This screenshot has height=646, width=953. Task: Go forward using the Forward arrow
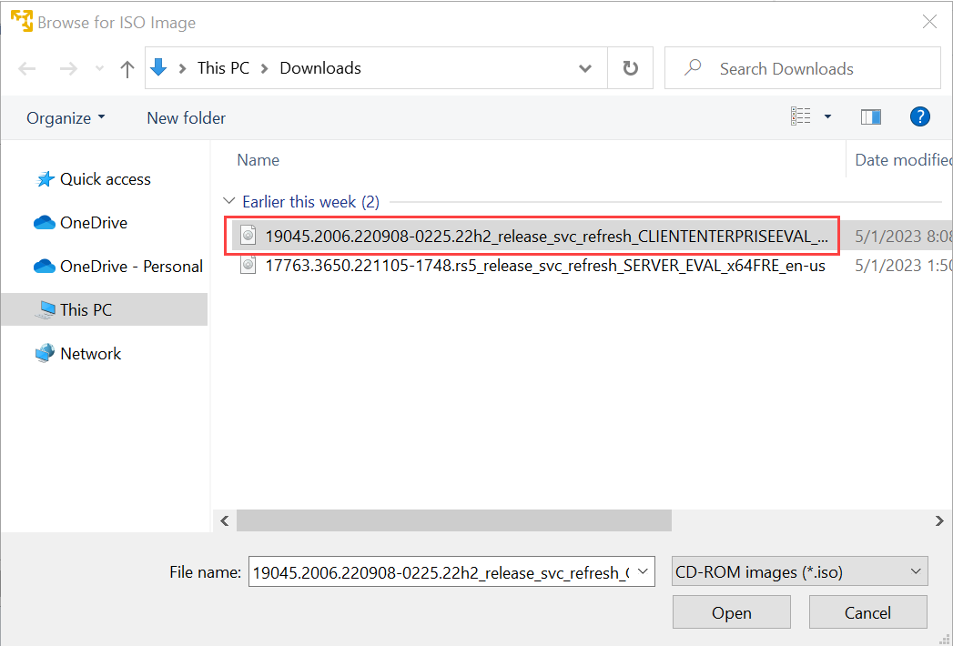pyautogui.click(x=68, y=68)
